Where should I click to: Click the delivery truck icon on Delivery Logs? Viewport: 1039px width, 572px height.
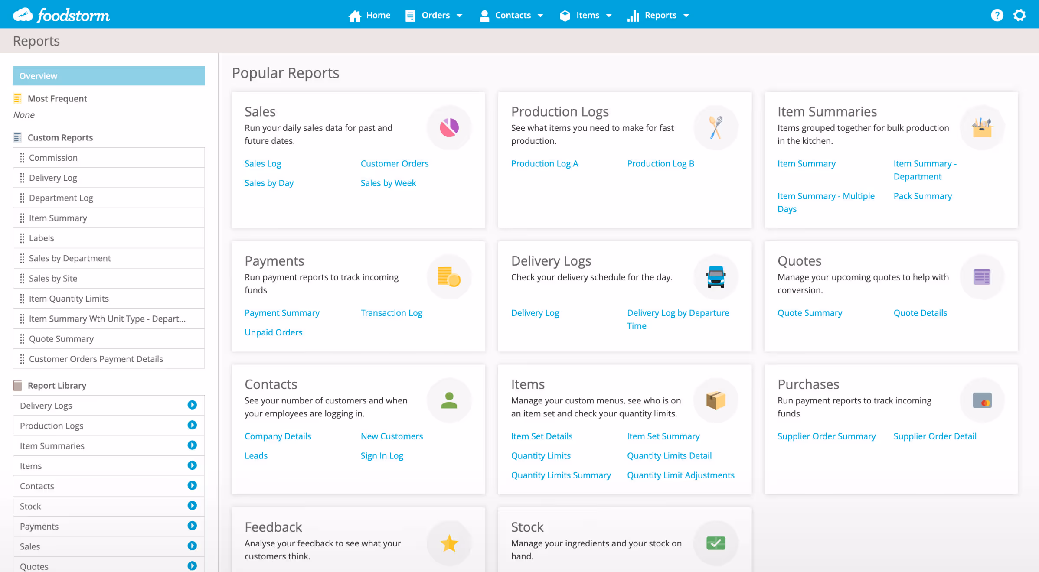click(x=716, y=276)
